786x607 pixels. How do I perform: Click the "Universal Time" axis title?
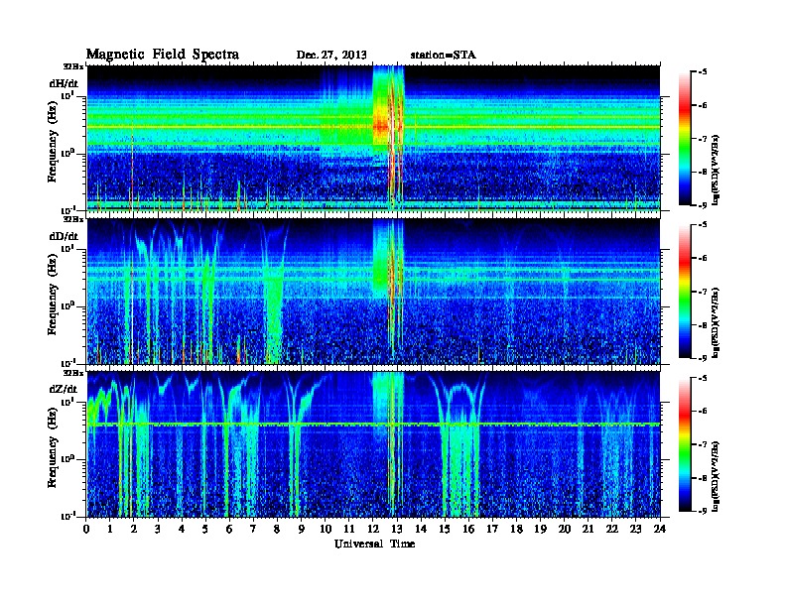pos(374,544)
